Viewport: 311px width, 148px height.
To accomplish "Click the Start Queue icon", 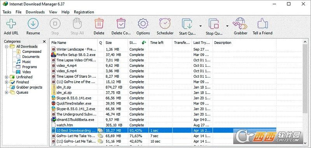I will point(187,24).
